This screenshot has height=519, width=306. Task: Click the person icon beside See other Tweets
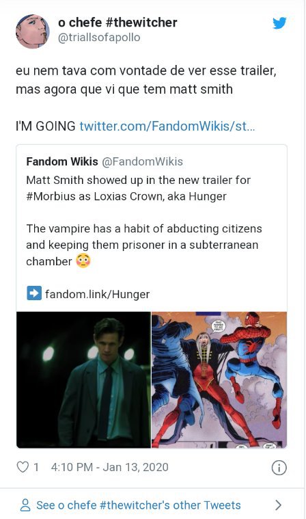click(x=25, y=505)
